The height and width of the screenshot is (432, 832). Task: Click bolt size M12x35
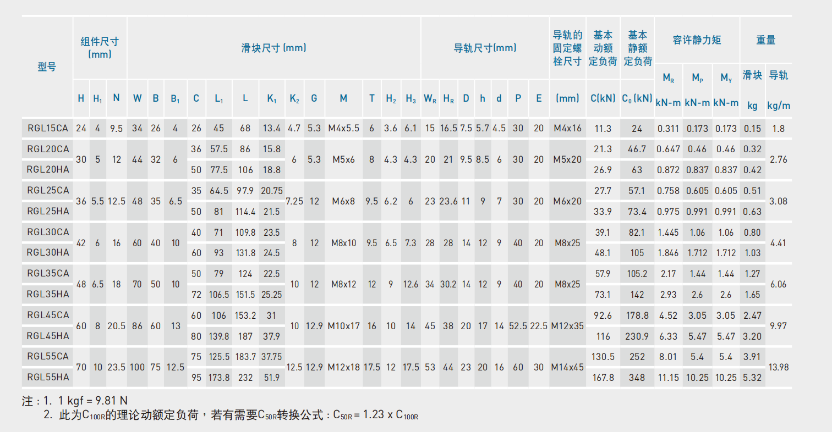[567, 326]
